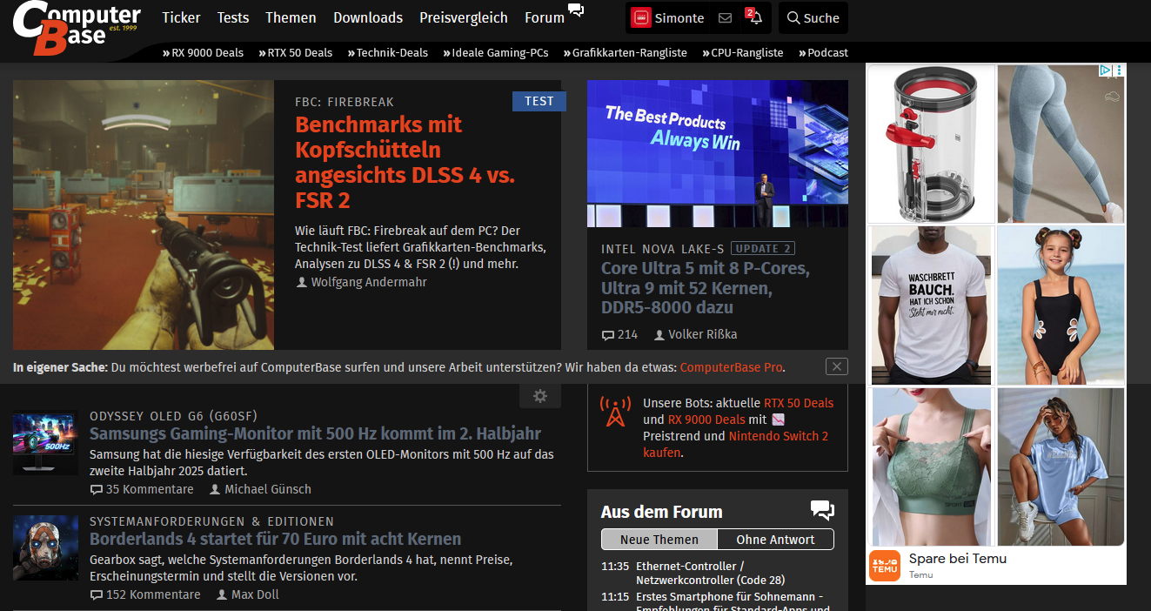This screenshot has height=611, width=1151.
Task: Follow the red RTX 50 Deals bots link
Action: coord(799,403)
